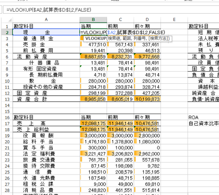The image size is (219, 195).
Task: Select cell with value 8,985,858
Action: pos(93,99)
